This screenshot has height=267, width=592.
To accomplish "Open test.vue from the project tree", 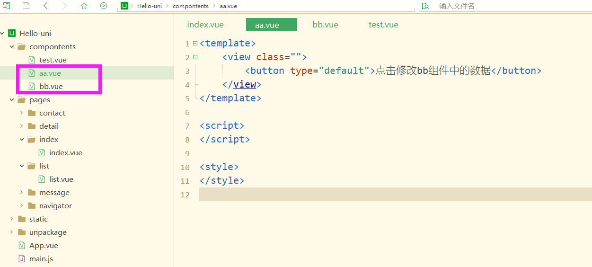I will point(53,60).
